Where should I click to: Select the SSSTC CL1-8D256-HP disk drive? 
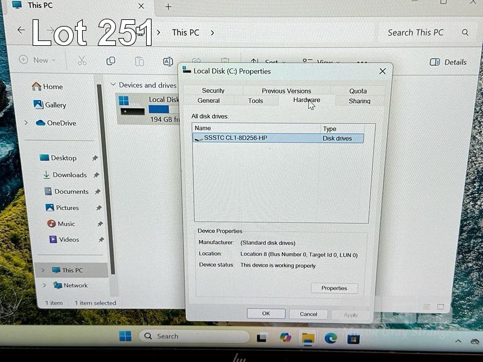(235, 138)
